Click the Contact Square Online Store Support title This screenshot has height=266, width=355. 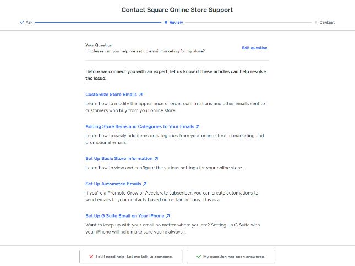pos(177,10)
